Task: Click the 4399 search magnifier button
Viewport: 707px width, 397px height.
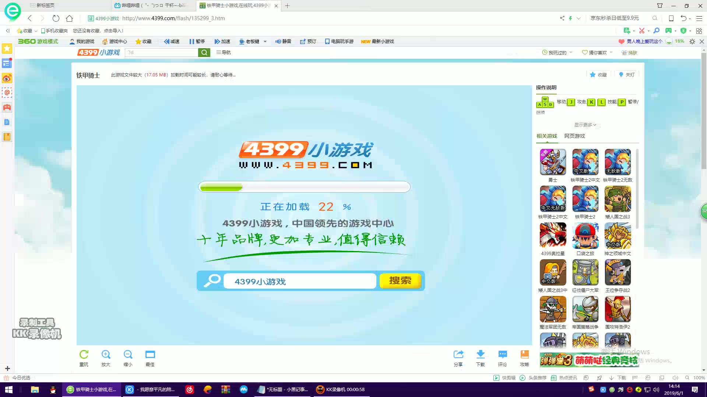Action: point(204,53)
